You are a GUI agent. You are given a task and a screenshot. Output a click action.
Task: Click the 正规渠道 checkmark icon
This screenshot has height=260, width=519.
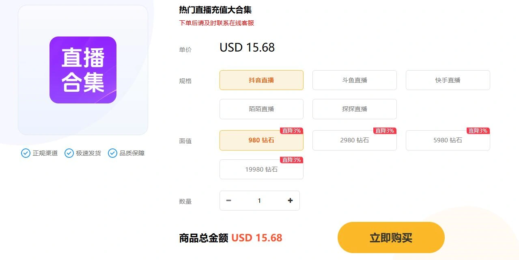pyautogui.click(x=26, y=153)
